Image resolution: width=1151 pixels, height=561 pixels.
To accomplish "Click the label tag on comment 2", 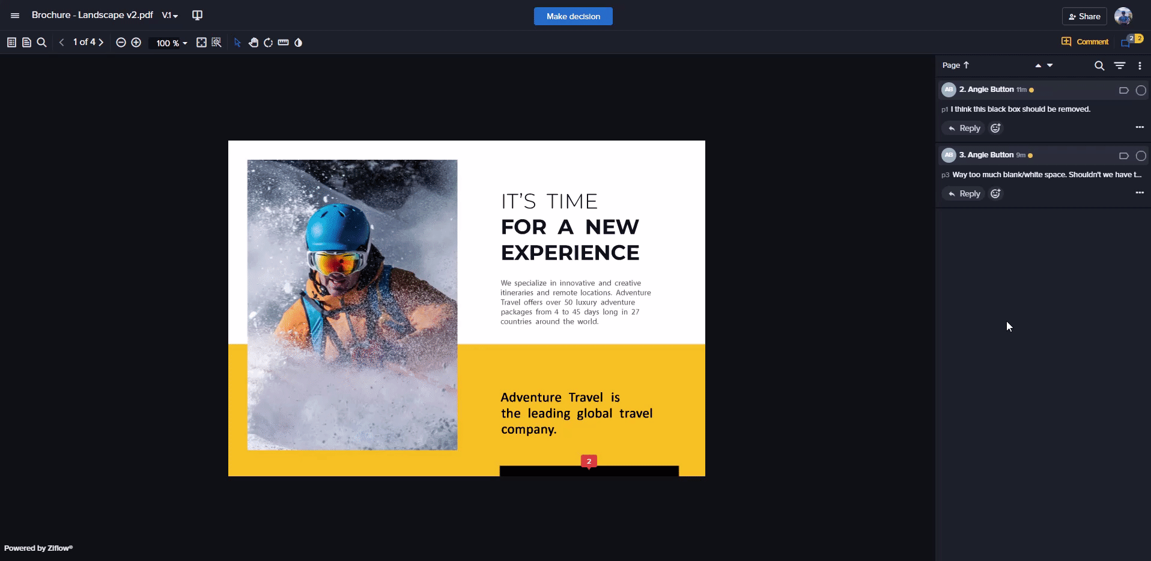I will click(1124, 90).
